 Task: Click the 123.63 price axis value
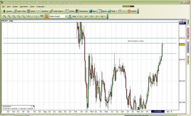click(x=182, y=81)
